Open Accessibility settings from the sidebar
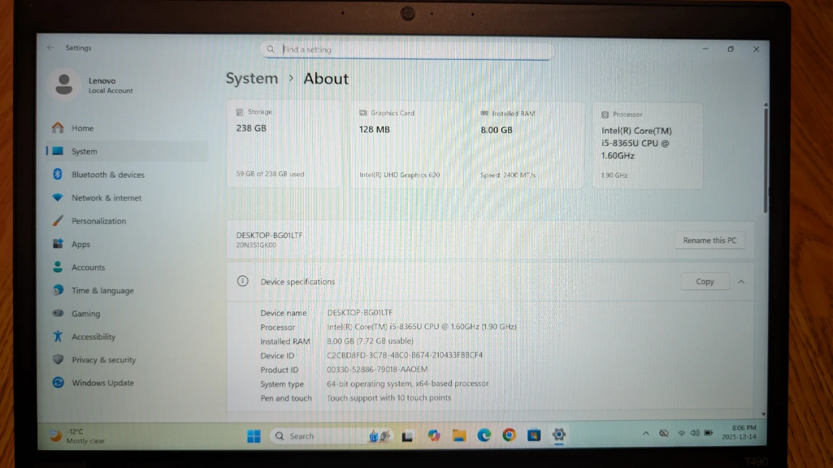 click(93, 337)
